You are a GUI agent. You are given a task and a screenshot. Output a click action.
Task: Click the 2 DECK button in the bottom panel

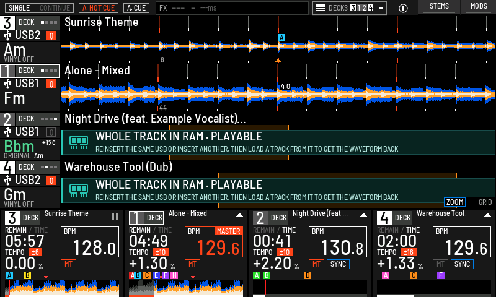[x=270, y=218]
